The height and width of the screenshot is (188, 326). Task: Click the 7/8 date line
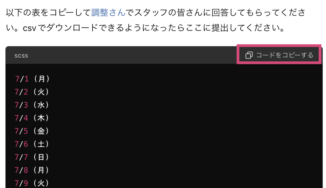(x=32, y=170)
